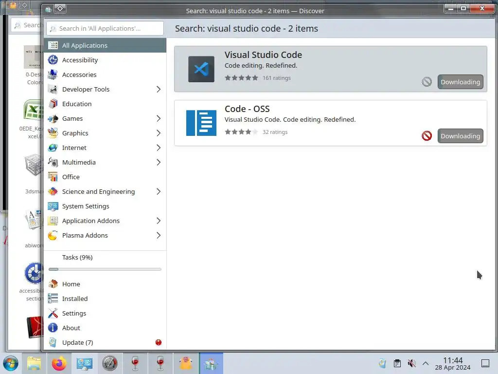Cancel the Code - OSS download
This screenshot has height=374, width=498.
click(x=427, y=136)
